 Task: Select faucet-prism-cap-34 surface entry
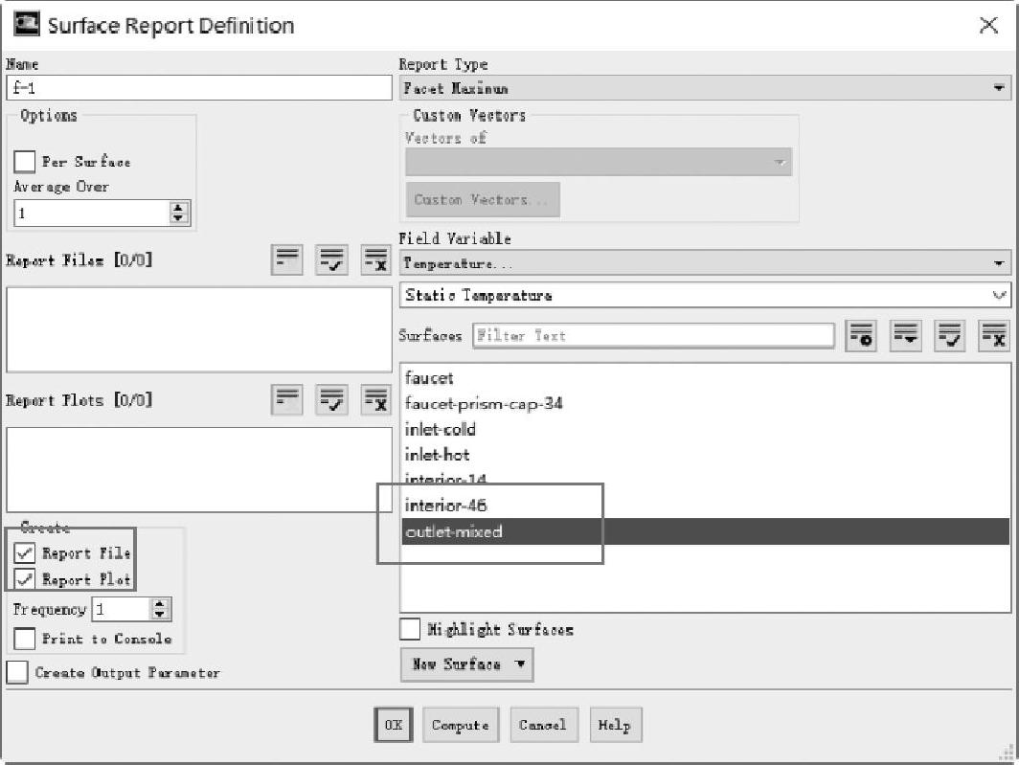[x=484, y=403]
